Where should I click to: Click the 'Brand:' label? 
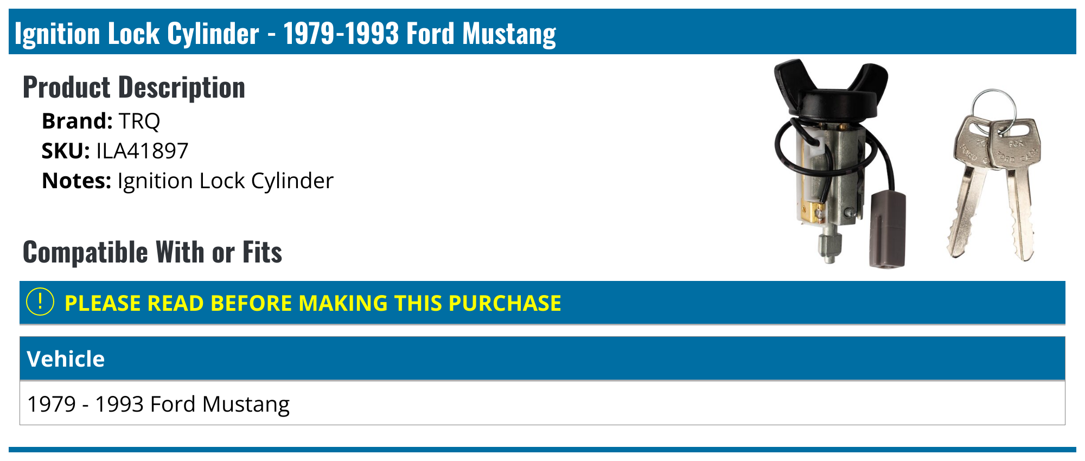(x=77, y=121)
